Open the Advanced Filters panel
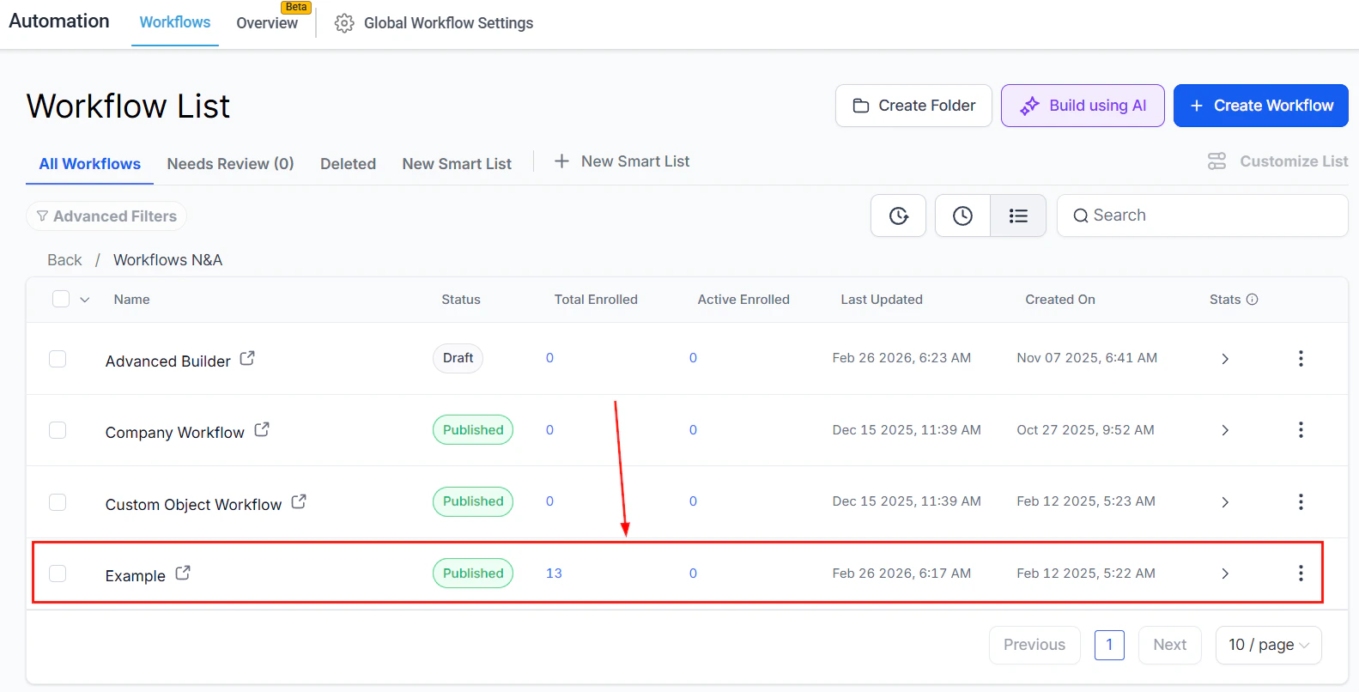Viewport: 1359px width, 692px height. 106,216
